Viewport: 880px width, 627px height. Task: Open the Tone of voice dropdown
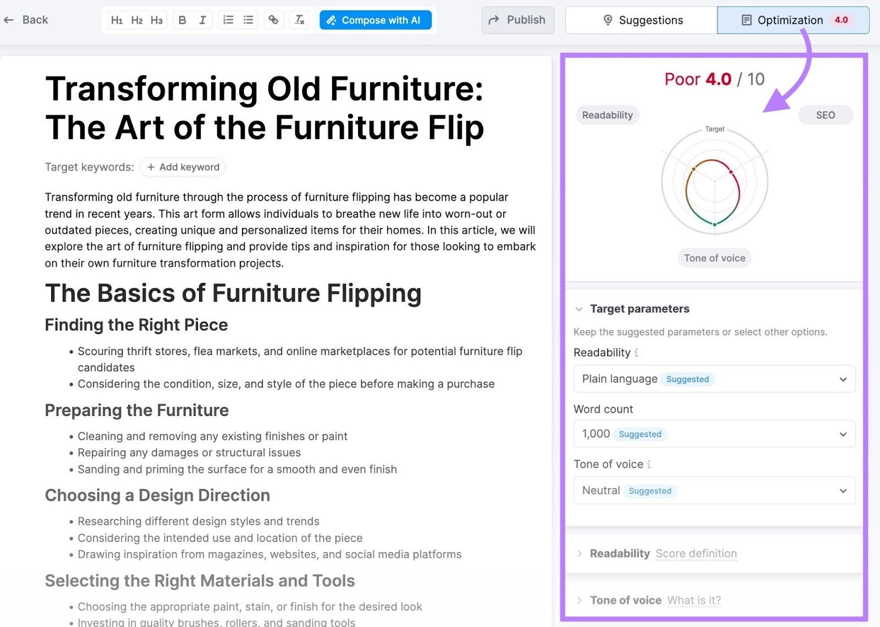click(714, 491)
